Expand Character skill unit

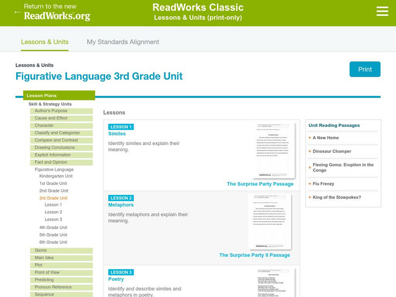pyautogui.click(x=61, y=126)
